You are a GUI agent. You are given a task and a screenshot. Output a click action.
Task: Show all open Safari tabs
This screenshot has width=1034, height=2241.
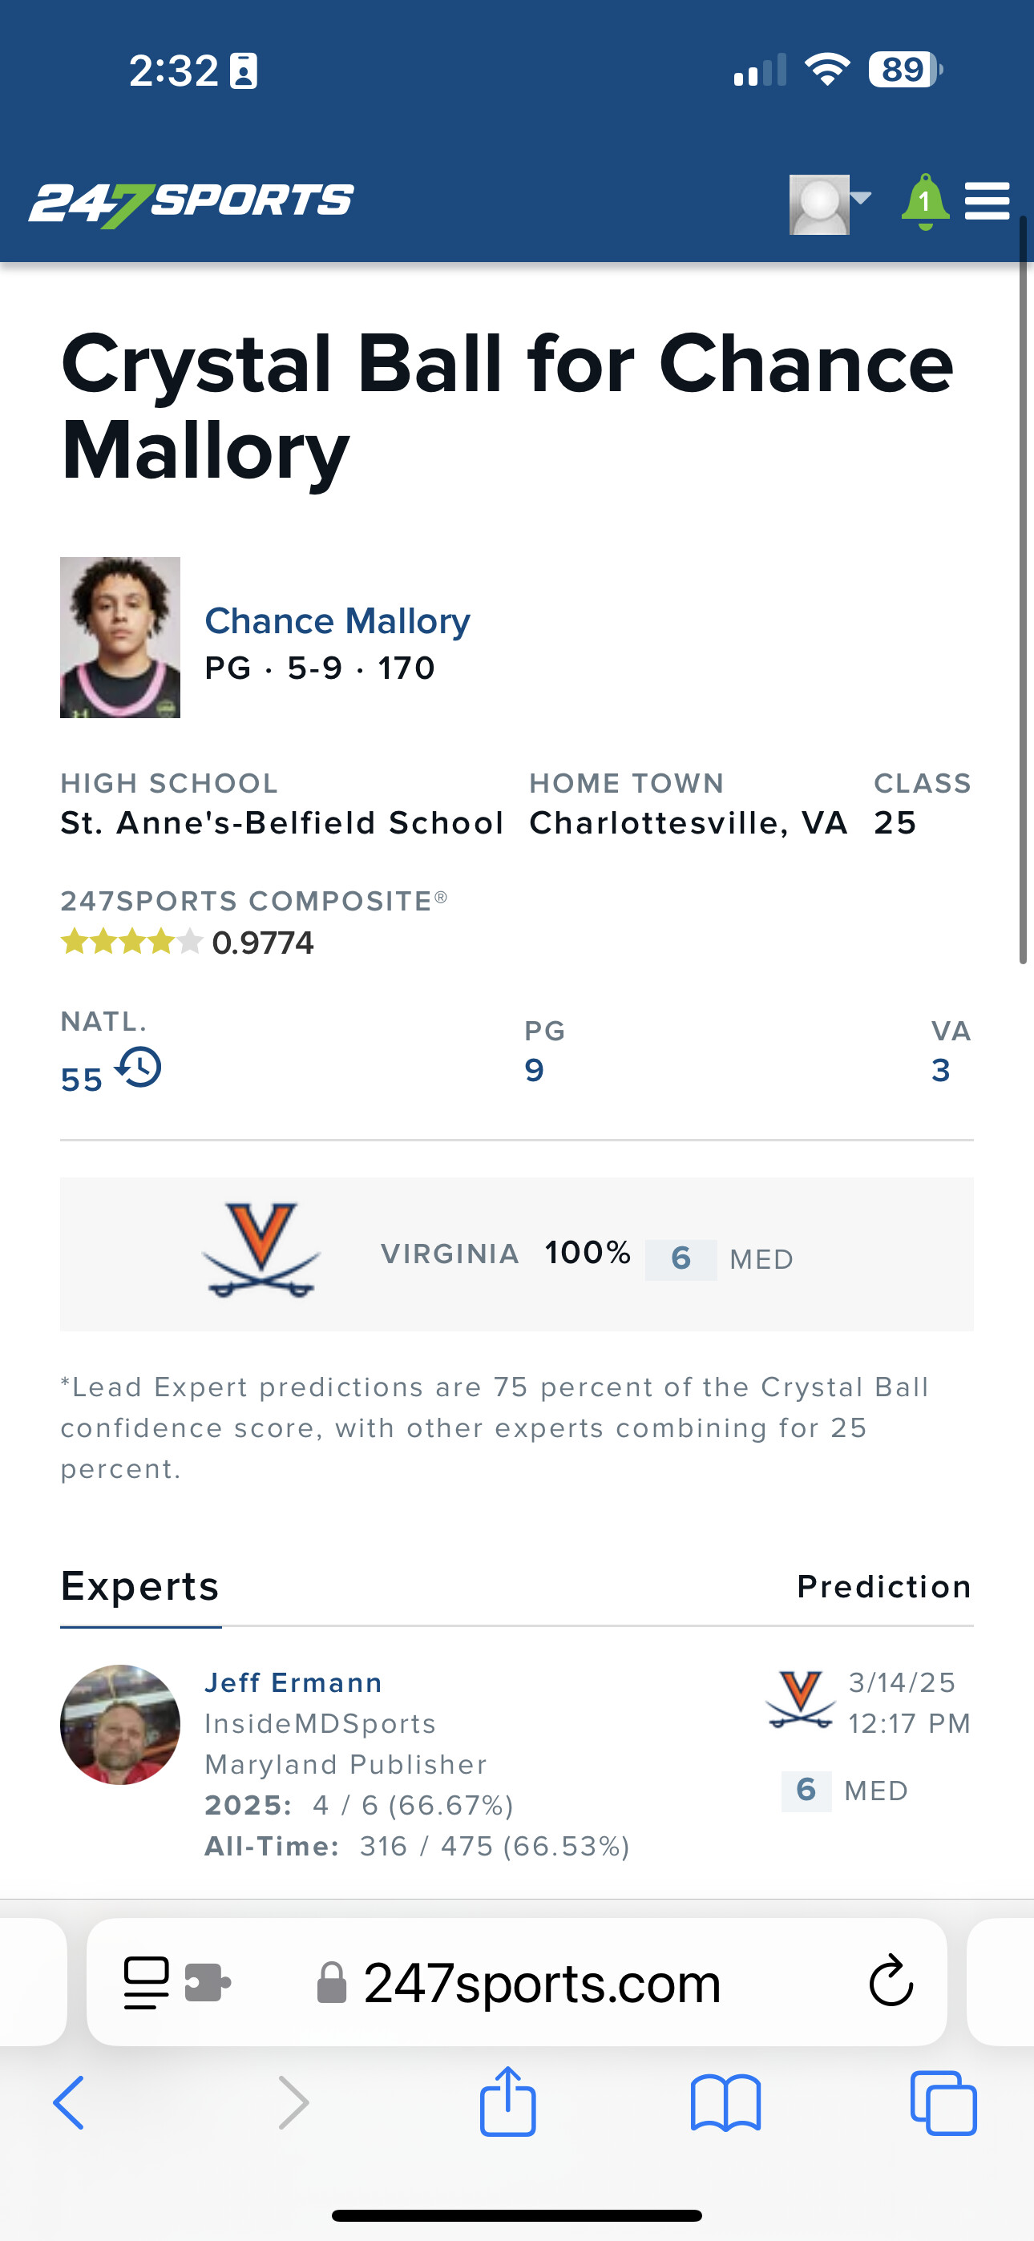943,2104
